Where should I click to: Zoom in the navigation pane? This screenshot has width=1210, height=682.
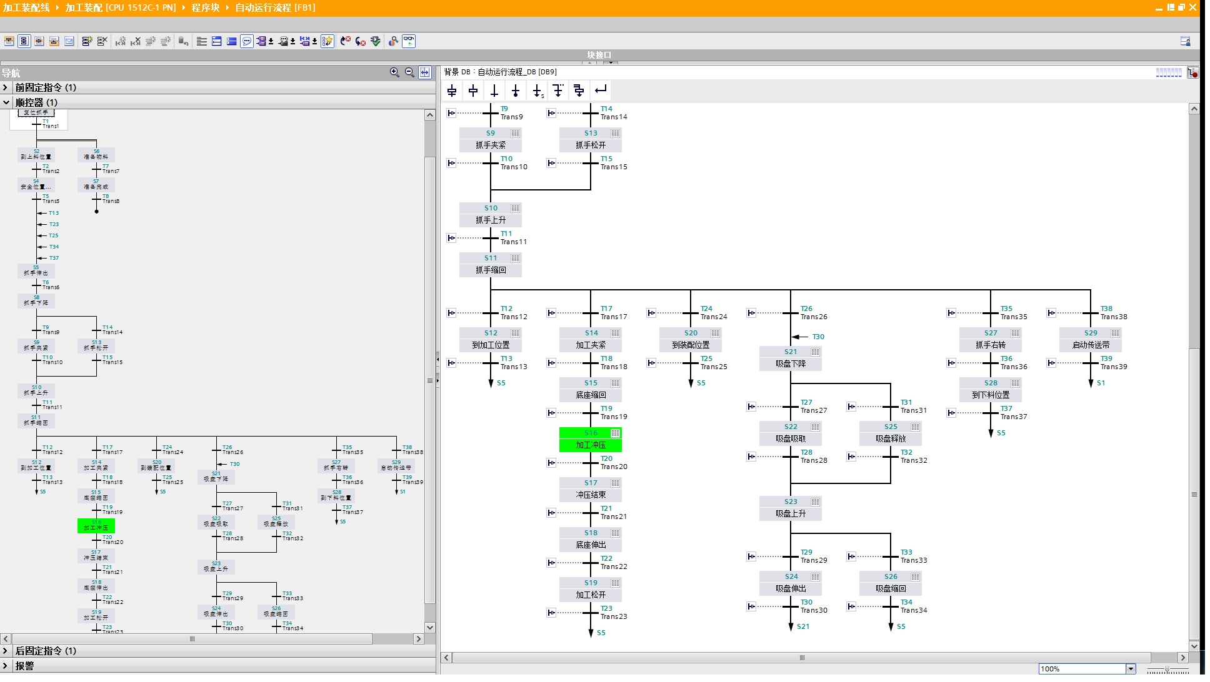[394, 72]
